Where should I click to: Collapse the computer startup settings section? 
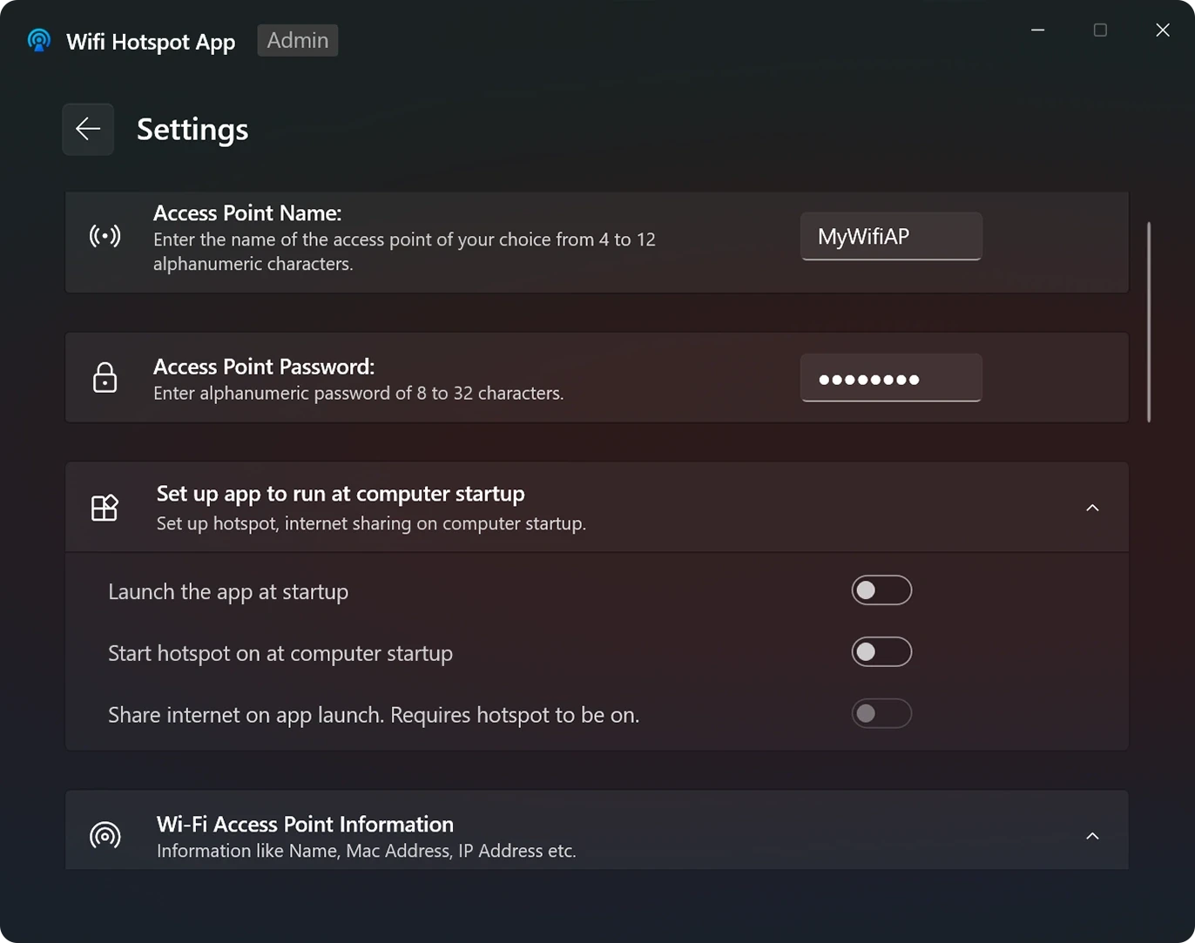1092,507
